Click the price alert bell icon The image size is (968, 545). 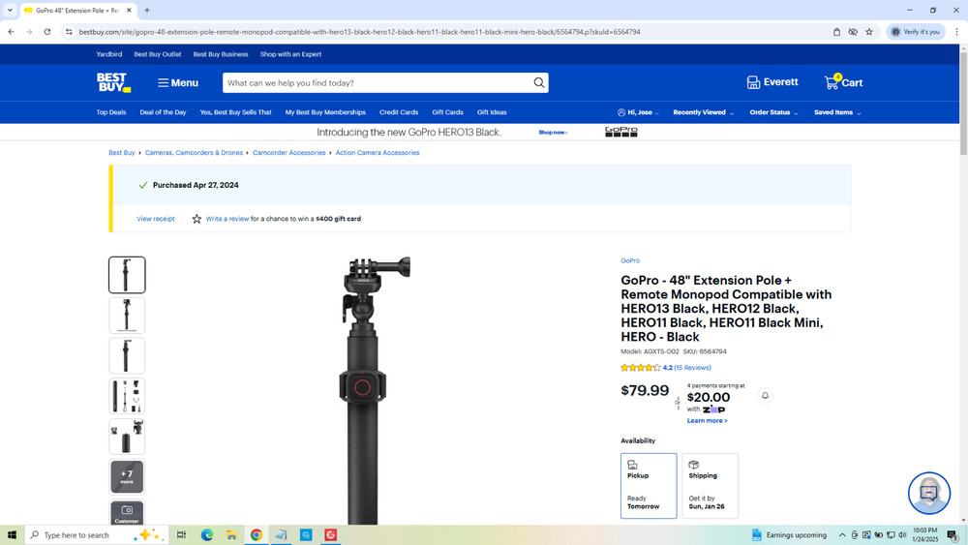point(765,396)
